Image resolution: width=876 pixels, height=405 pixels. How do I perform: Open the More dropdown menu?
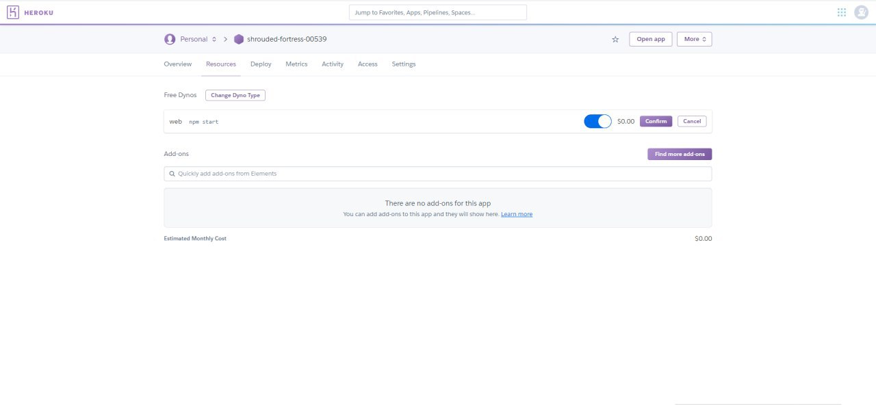(695, 39)
